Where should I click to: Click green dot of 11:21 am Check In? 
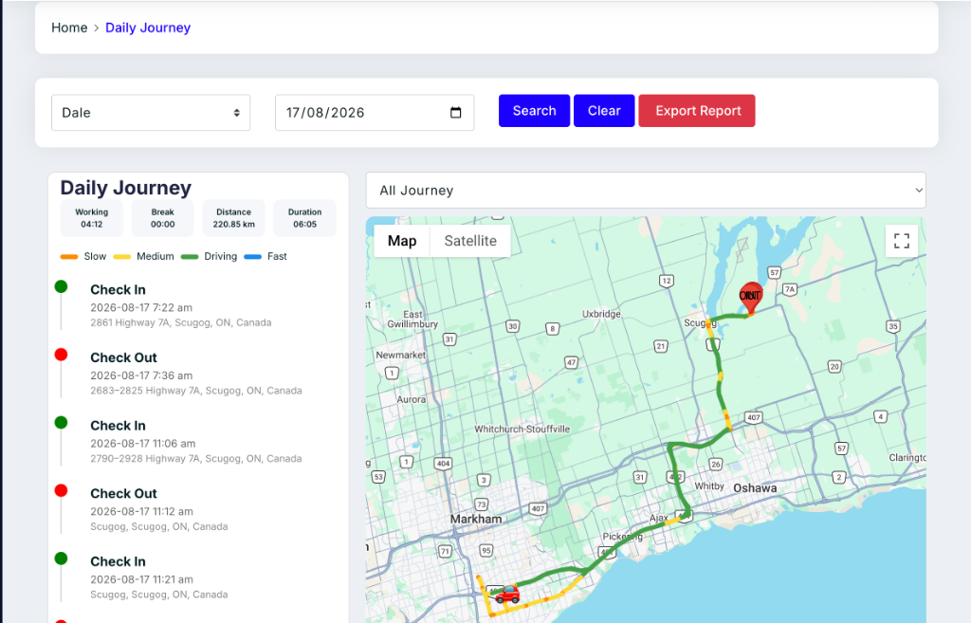pyautogui.click(x=61, y=559)
